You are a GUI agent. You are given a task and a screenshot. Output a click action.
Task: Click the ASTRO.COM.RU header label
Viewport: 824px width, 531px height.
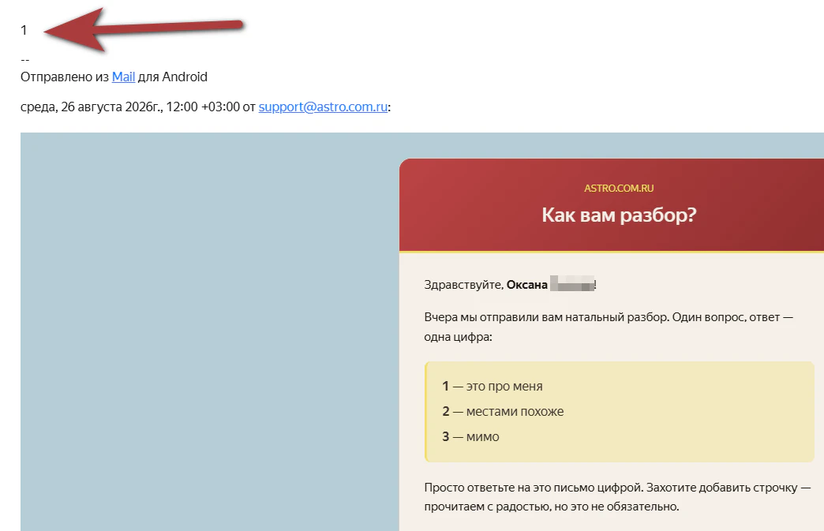tap(619, 188)
